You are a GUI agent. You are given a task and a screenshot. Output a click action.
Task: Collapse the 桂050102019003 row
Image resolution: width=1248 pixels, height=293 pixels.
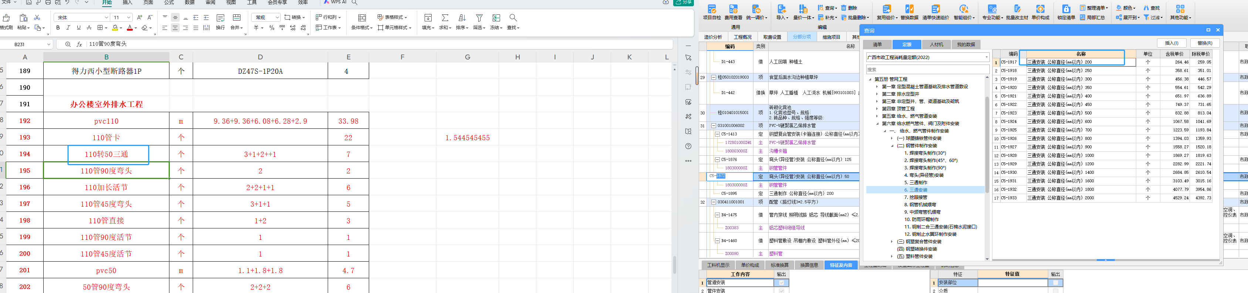[713, 77]
